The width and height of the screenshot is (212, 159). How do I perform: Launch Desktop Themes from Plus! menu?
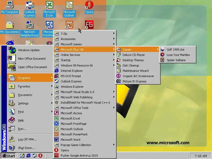[x=138, y=60]
